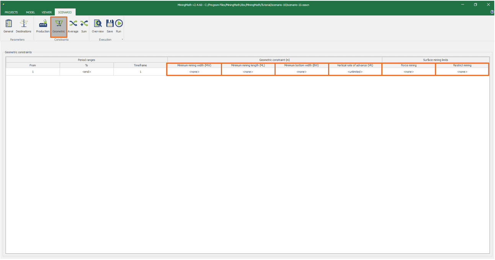This screenshot has width=495, height=260.
Task: Switch to the PROJECTS tab
Action: click(x=11, y=12)
